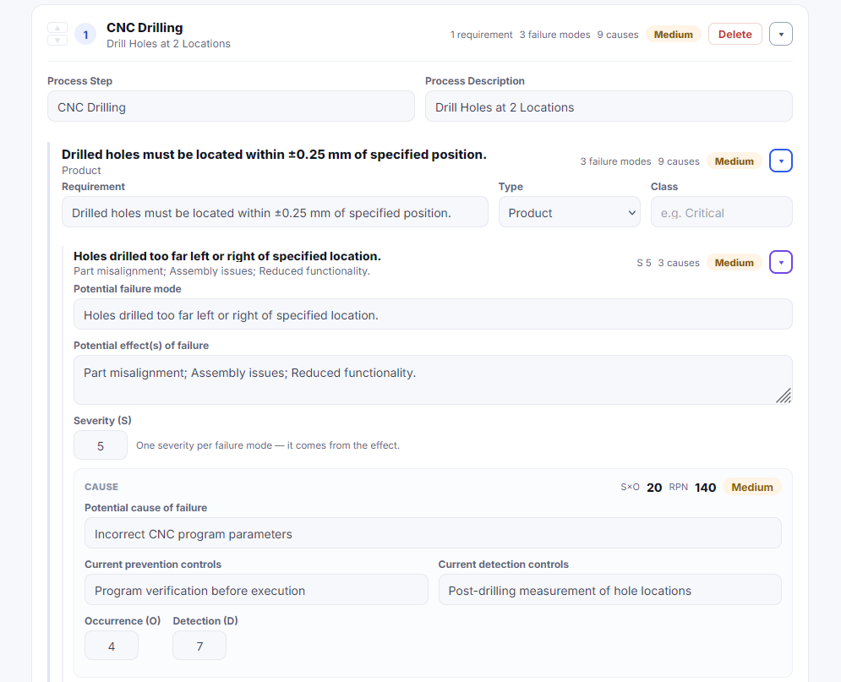Edit the Process Step field

[x=231, y=106]
